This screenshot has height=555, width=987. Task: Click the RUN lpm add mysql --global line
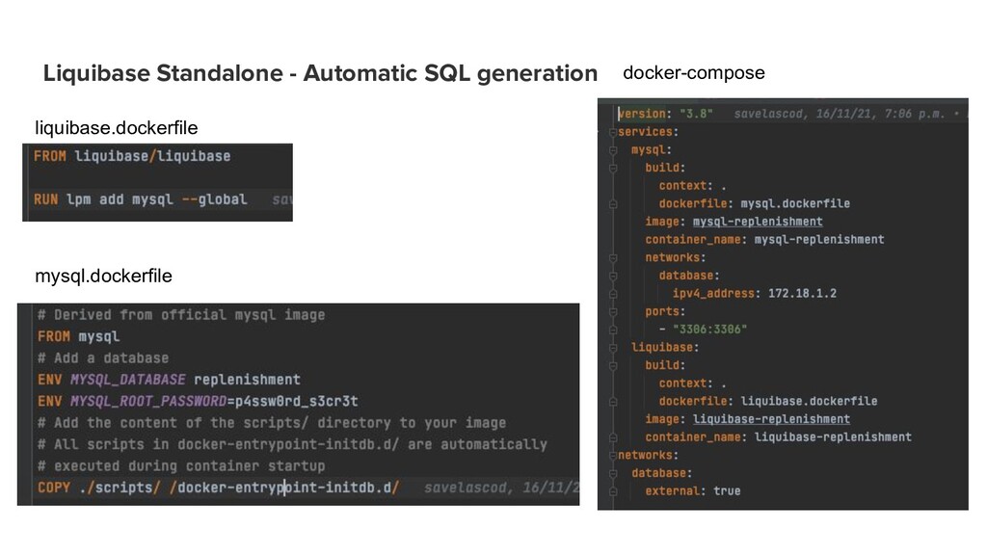coord(141,199)
